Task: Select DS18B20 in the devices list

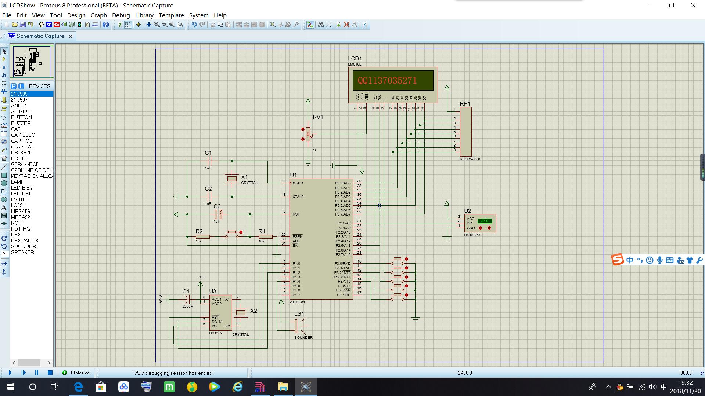Action: click(32, 153)
